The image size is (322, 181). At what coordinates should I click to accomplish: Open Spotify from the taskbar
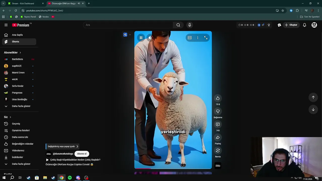pos(70,178)
